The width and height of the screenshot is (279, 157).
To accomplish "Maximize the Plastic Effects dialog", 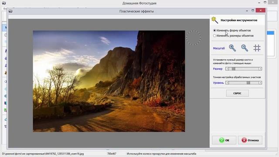I will click(x=253, y=10).
